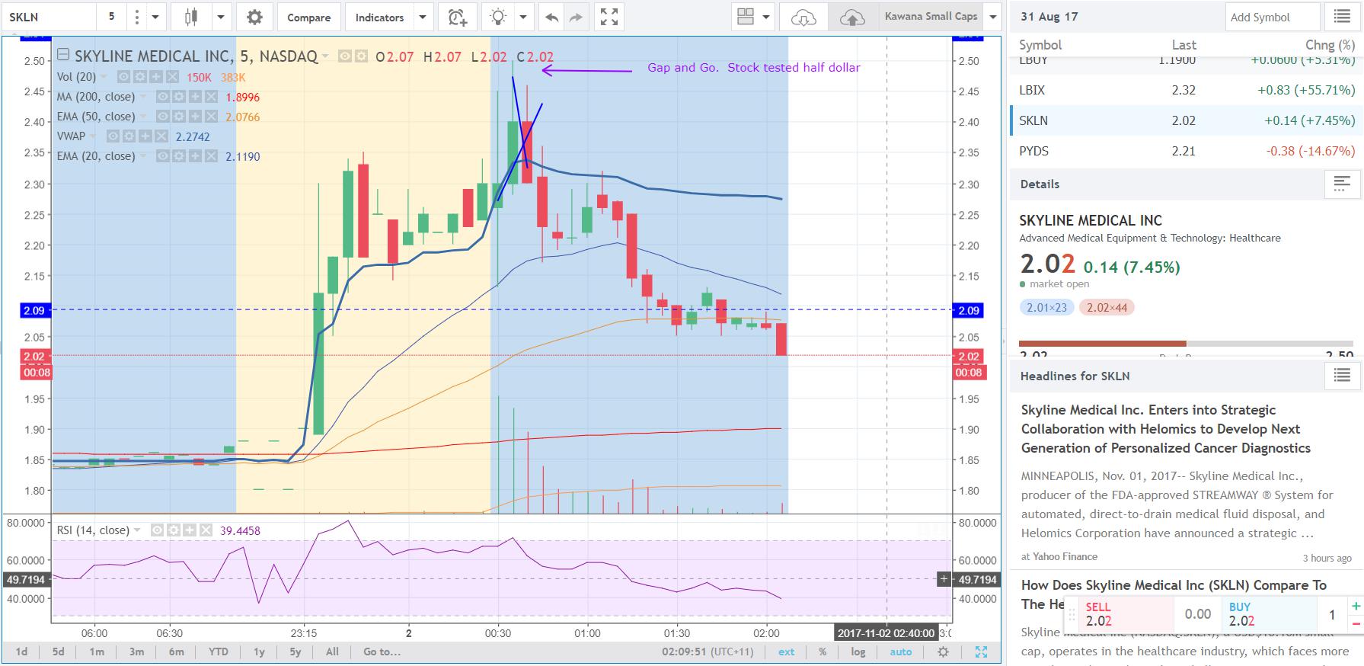Increase order quantity with the plus stepper
The image size is (1364, 666).
pyautogui.click(x=1356, y=607)
